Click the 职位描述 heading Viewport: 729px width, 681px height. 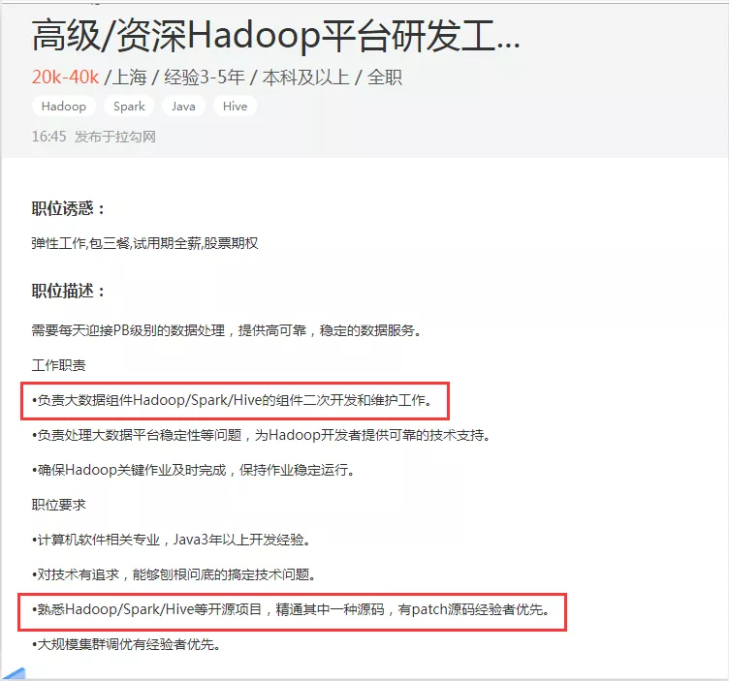[x=68, y=291]
